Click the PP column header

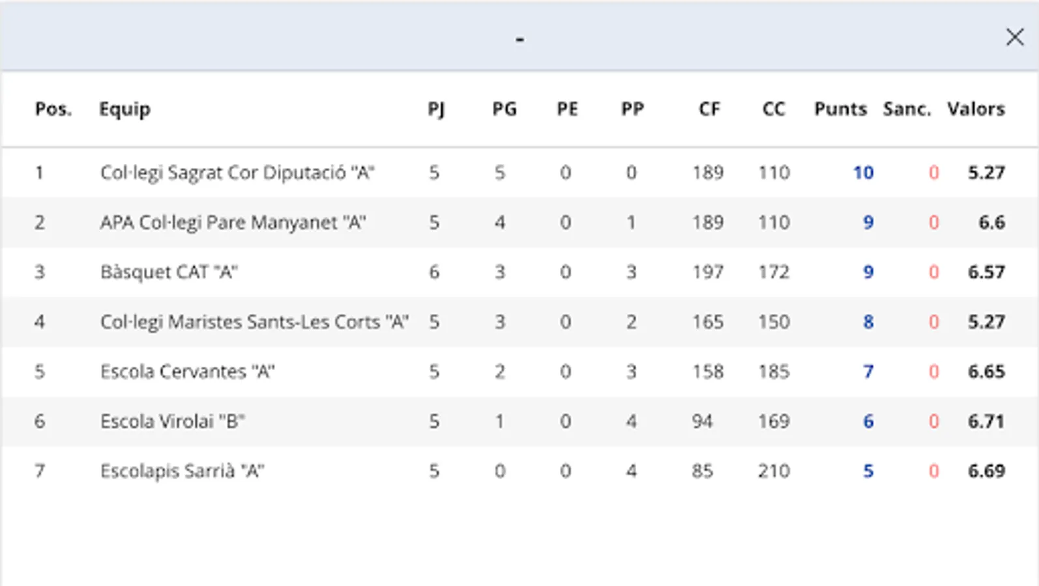coord(632,109)
